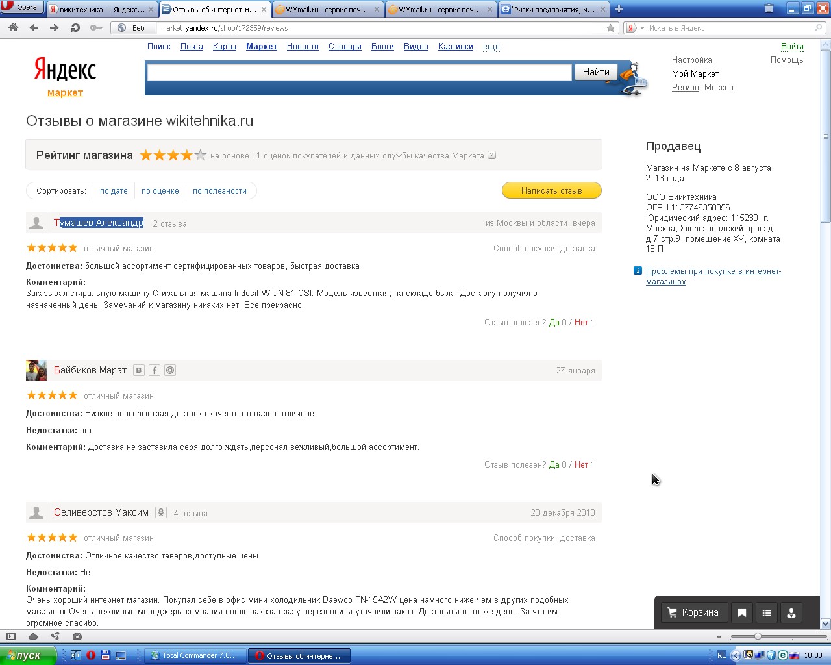Expand the 'ещё' services menu

pyautogui.click(x=491, y=47)
